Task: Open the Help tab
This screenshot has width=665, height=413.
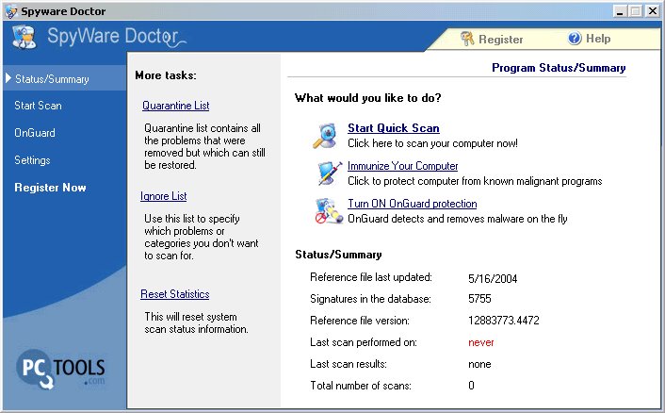Action: [x=589, y=39]
